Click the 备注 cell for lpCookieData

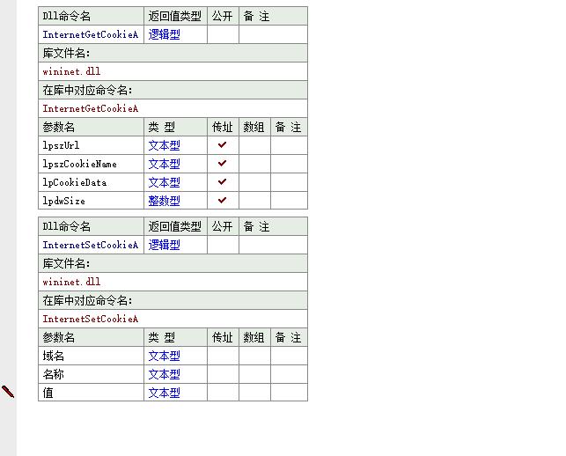(289, 182)
